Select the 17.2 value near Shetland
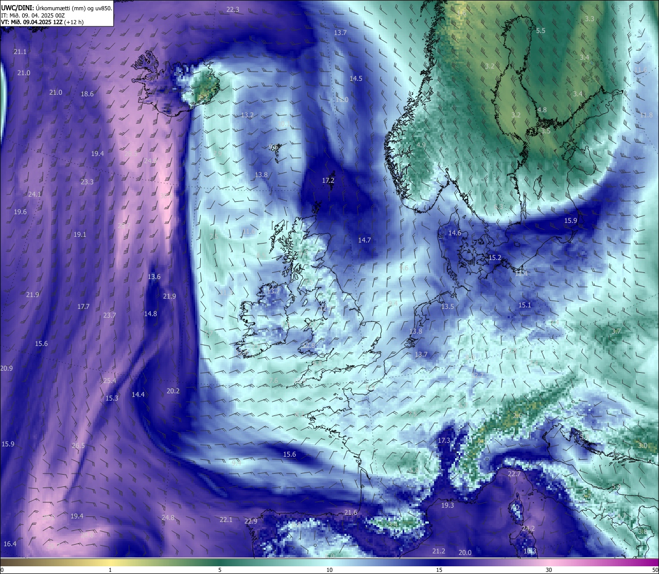Viewport: 659px width, 574px height. (328, 181)
